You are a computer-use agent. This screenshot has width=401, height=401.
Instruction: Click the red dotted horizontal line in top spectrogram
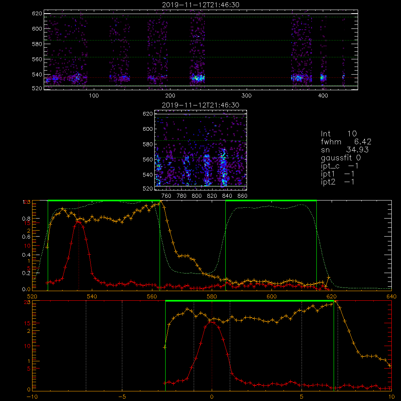pos(201,77)
